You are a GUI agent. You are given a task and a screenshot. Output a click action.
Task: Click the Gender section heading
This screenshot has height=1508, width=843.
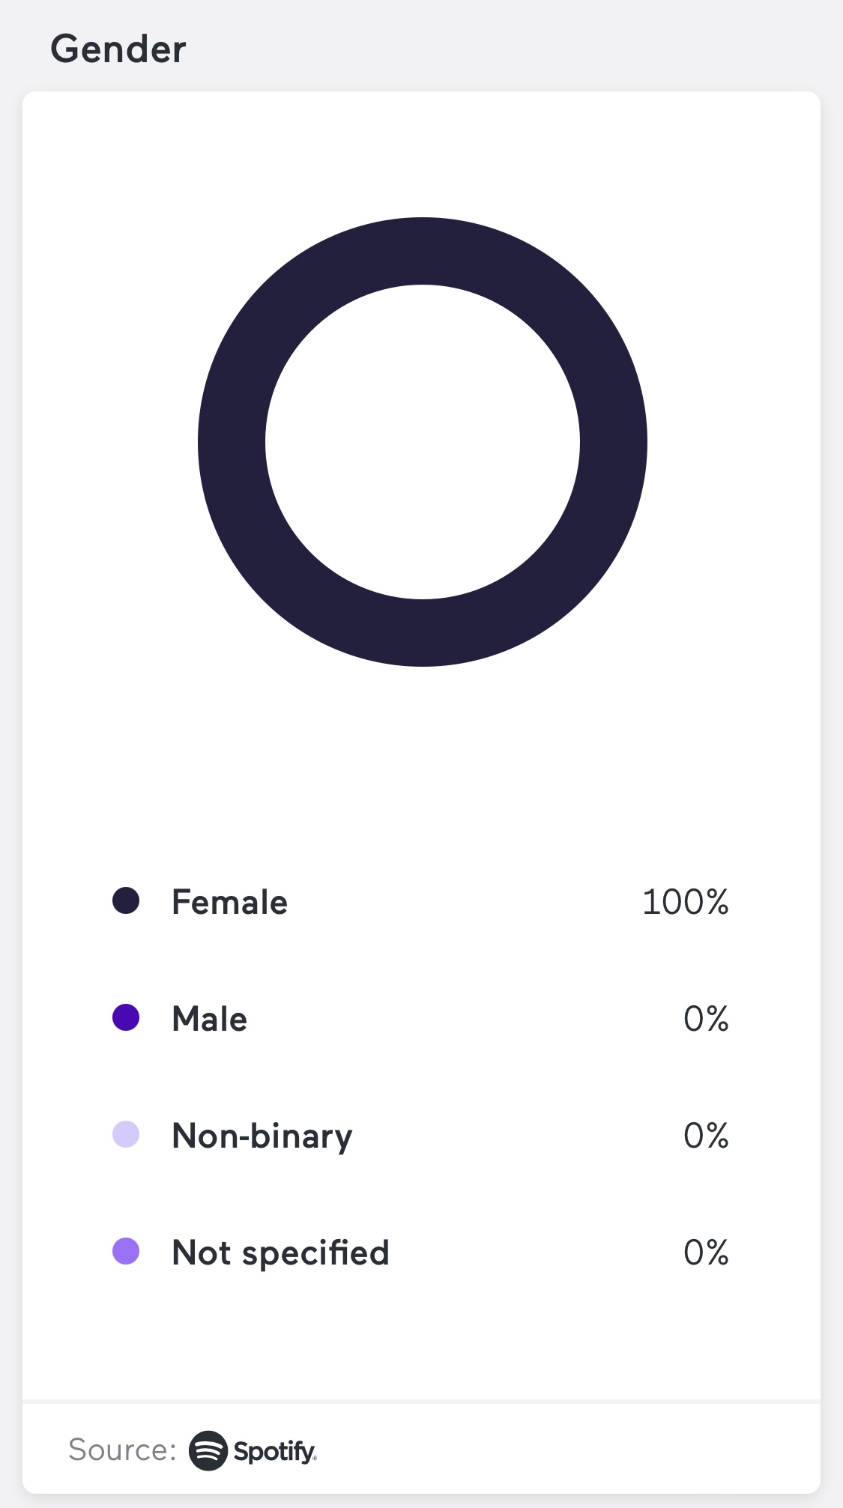click(x=118, y=49)
